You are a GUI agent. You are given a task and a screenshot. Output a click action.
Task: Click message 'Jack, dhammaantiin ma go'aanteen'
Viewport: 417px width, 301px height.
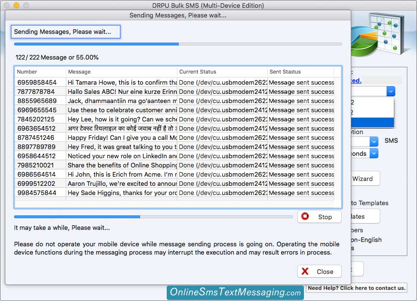tap(122, 101)
